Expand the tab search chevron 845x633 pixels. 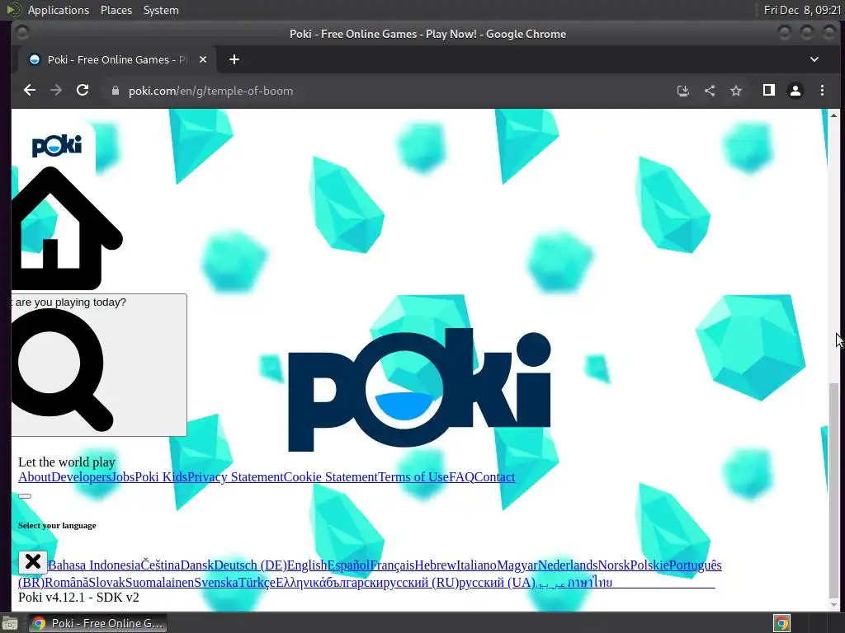coord(814,59)
